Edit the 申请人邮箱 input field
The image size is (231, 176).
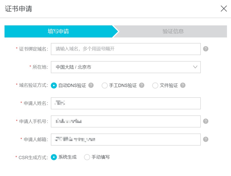point(126,140)
